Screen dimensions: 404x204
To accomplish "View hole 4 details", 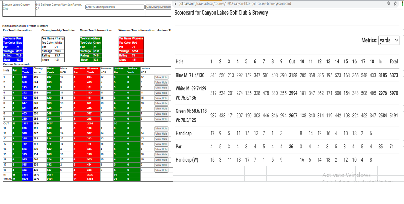I will point(161,93).
